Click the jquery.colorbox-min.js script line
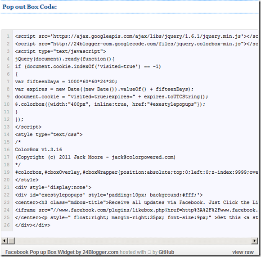Viewport: 261px width, 257px height. [136, 44]
